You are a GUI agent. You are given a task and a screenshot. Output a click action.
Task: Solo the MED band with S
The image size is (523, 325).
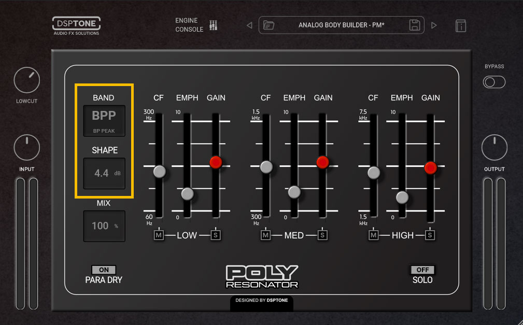[322, 235]
